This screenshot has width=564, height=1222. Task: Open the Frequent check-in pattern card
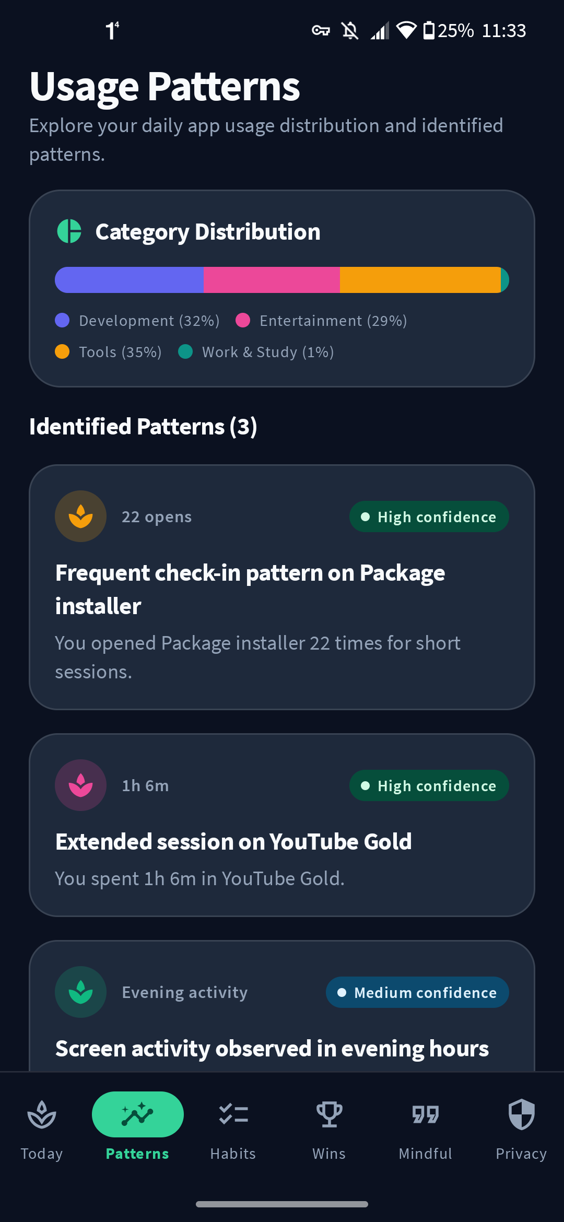(x=282, y=587)
